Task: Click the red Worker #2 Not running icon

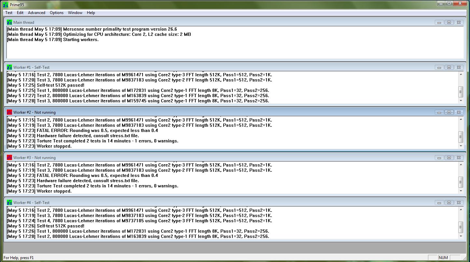Action: [9, 112]
